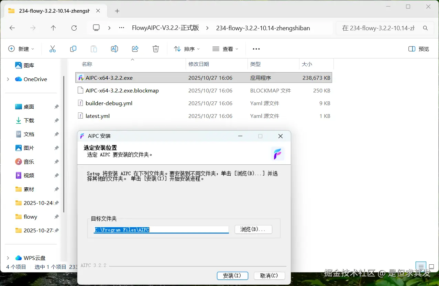Click the Copy icon in the toolbar

point(73,48)
